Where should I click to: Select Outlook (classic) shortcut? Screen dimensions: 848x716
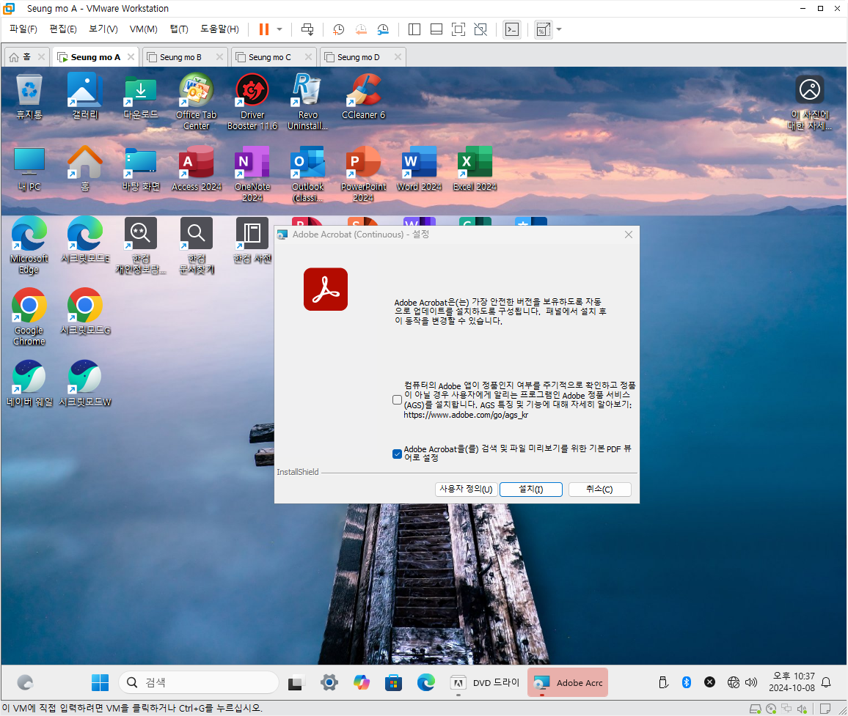(x=307, y=174)
